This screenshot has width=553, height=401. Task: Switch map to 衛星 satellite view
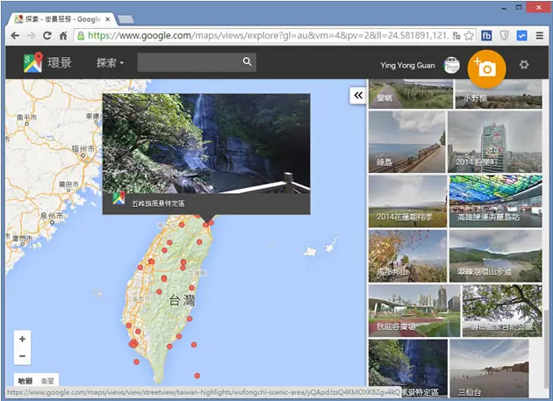click(x=47, y=381)
